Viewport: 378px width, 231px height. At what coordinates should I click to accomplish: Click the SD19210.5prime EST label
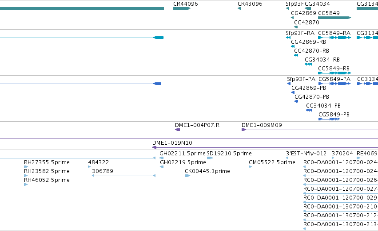pyautogui.click(x=229, y=154)
